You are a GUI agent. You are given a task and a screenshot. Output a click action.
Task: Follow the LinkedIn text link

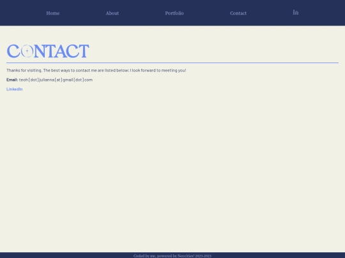pyautogui.click(x=15, y=89)
